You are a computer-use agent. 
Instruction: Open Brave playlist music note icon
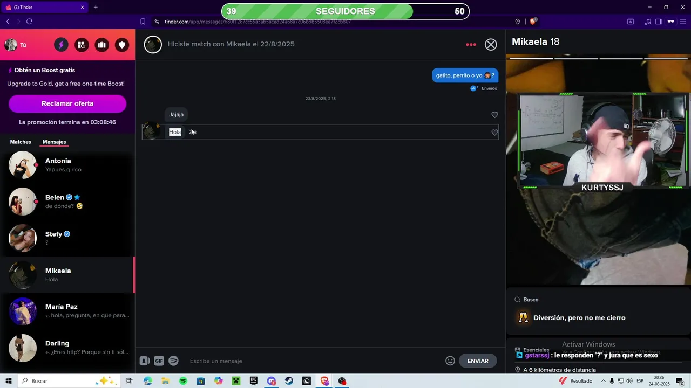(648, 22)
